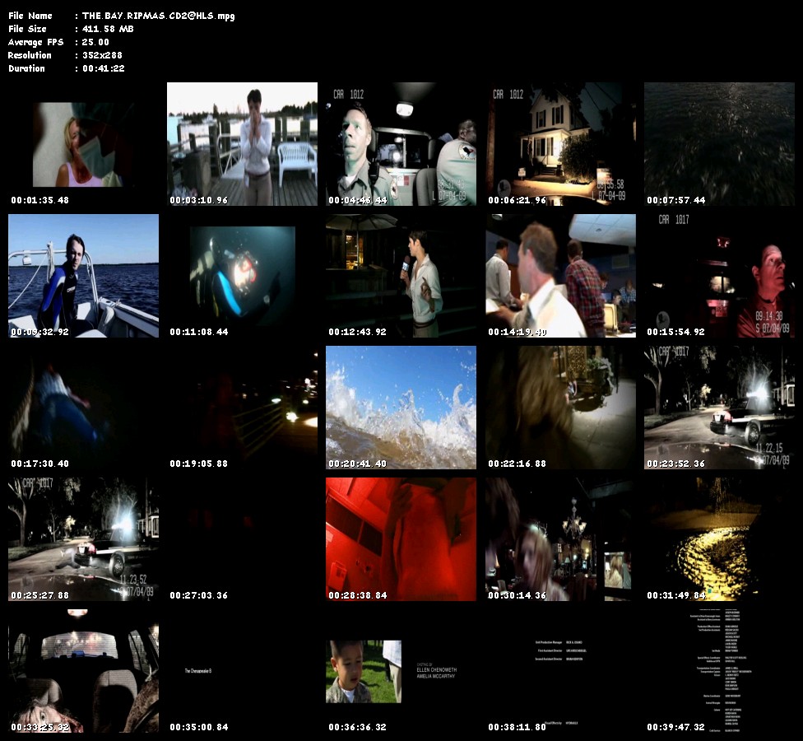
Task: Click the File Name label
Action: [30, 16]
